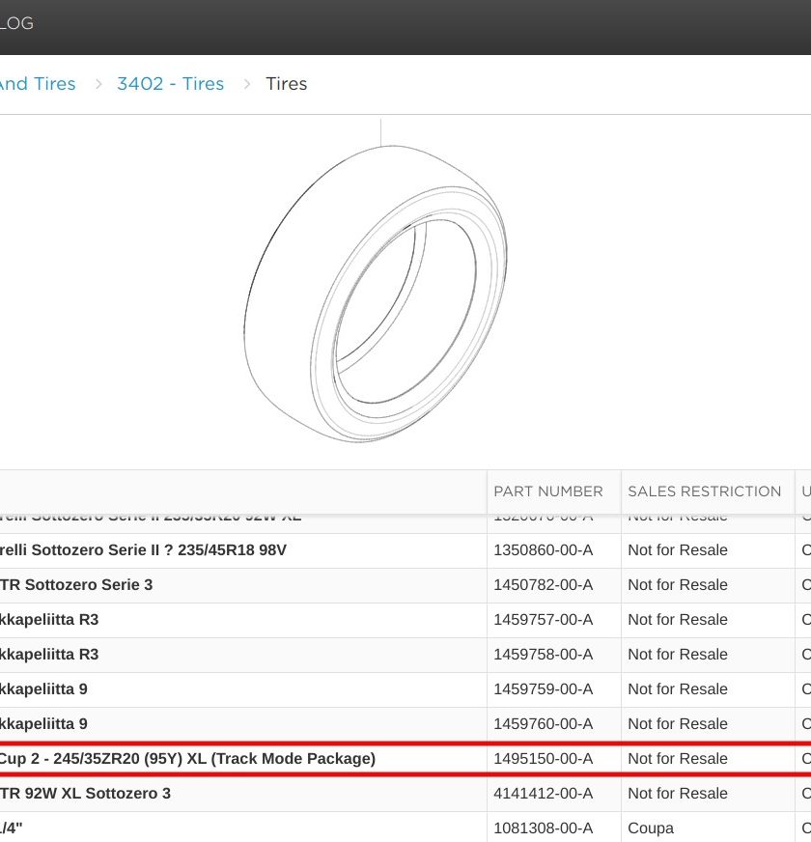
Task: Click the PART NUMBER column header
Action: [x=547, y=491]
